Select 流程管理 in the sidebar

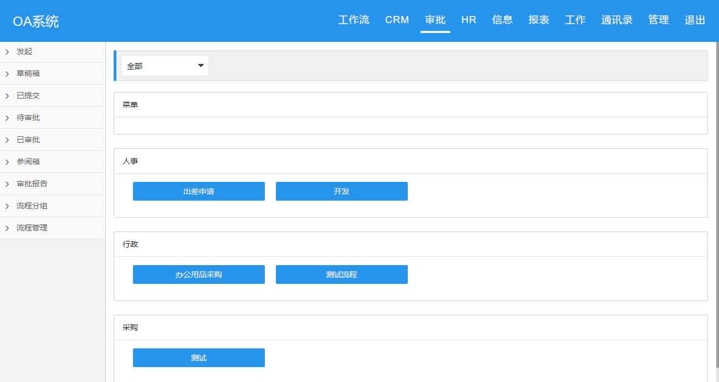pos(31,228)
